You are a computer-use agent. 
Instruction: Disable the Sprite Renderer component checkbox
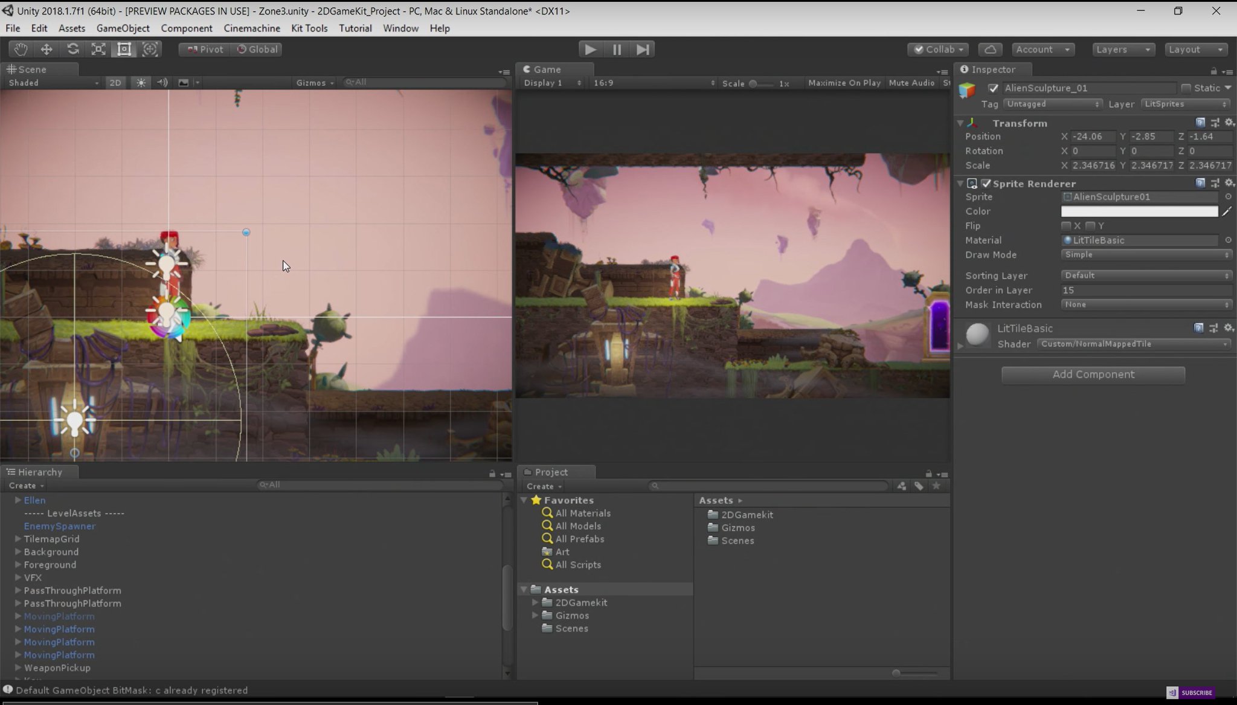[986, 184]
